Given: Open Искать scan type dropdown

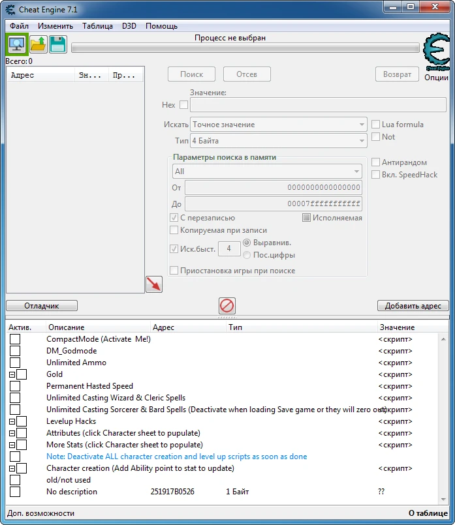Looking at the screenshot, I should click(x=279, y=125).
